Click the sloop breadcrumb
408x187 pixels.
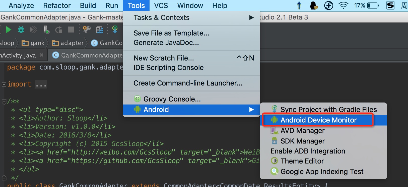click(x=7, y=43)
